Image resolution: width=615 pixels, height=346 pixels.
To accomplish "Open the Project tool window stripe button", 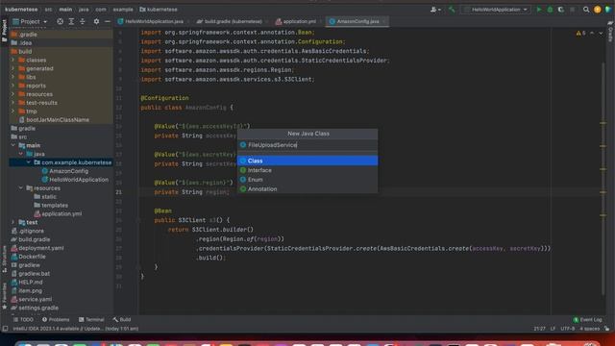I will (x=4, y=30).
